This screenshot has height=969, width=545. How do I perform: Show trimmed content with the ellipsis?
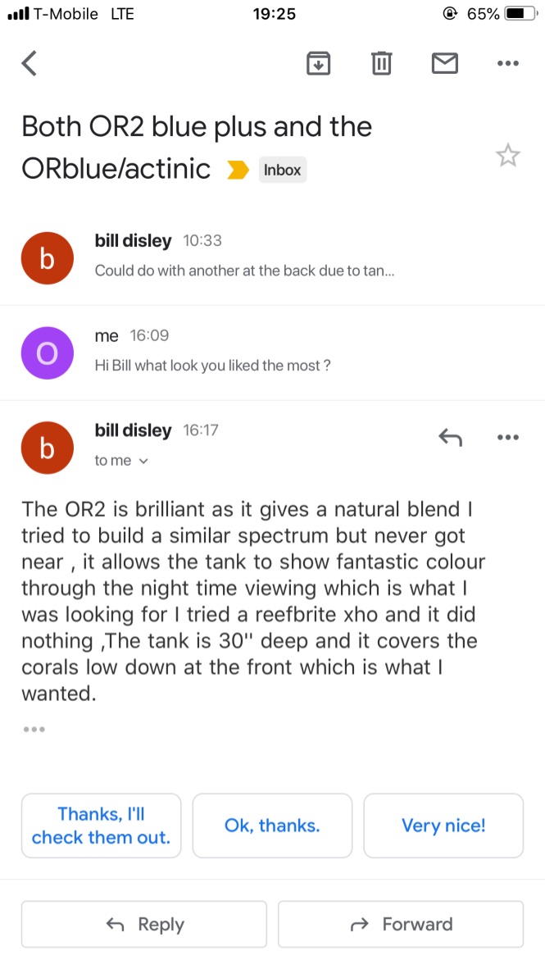(34, 730)
